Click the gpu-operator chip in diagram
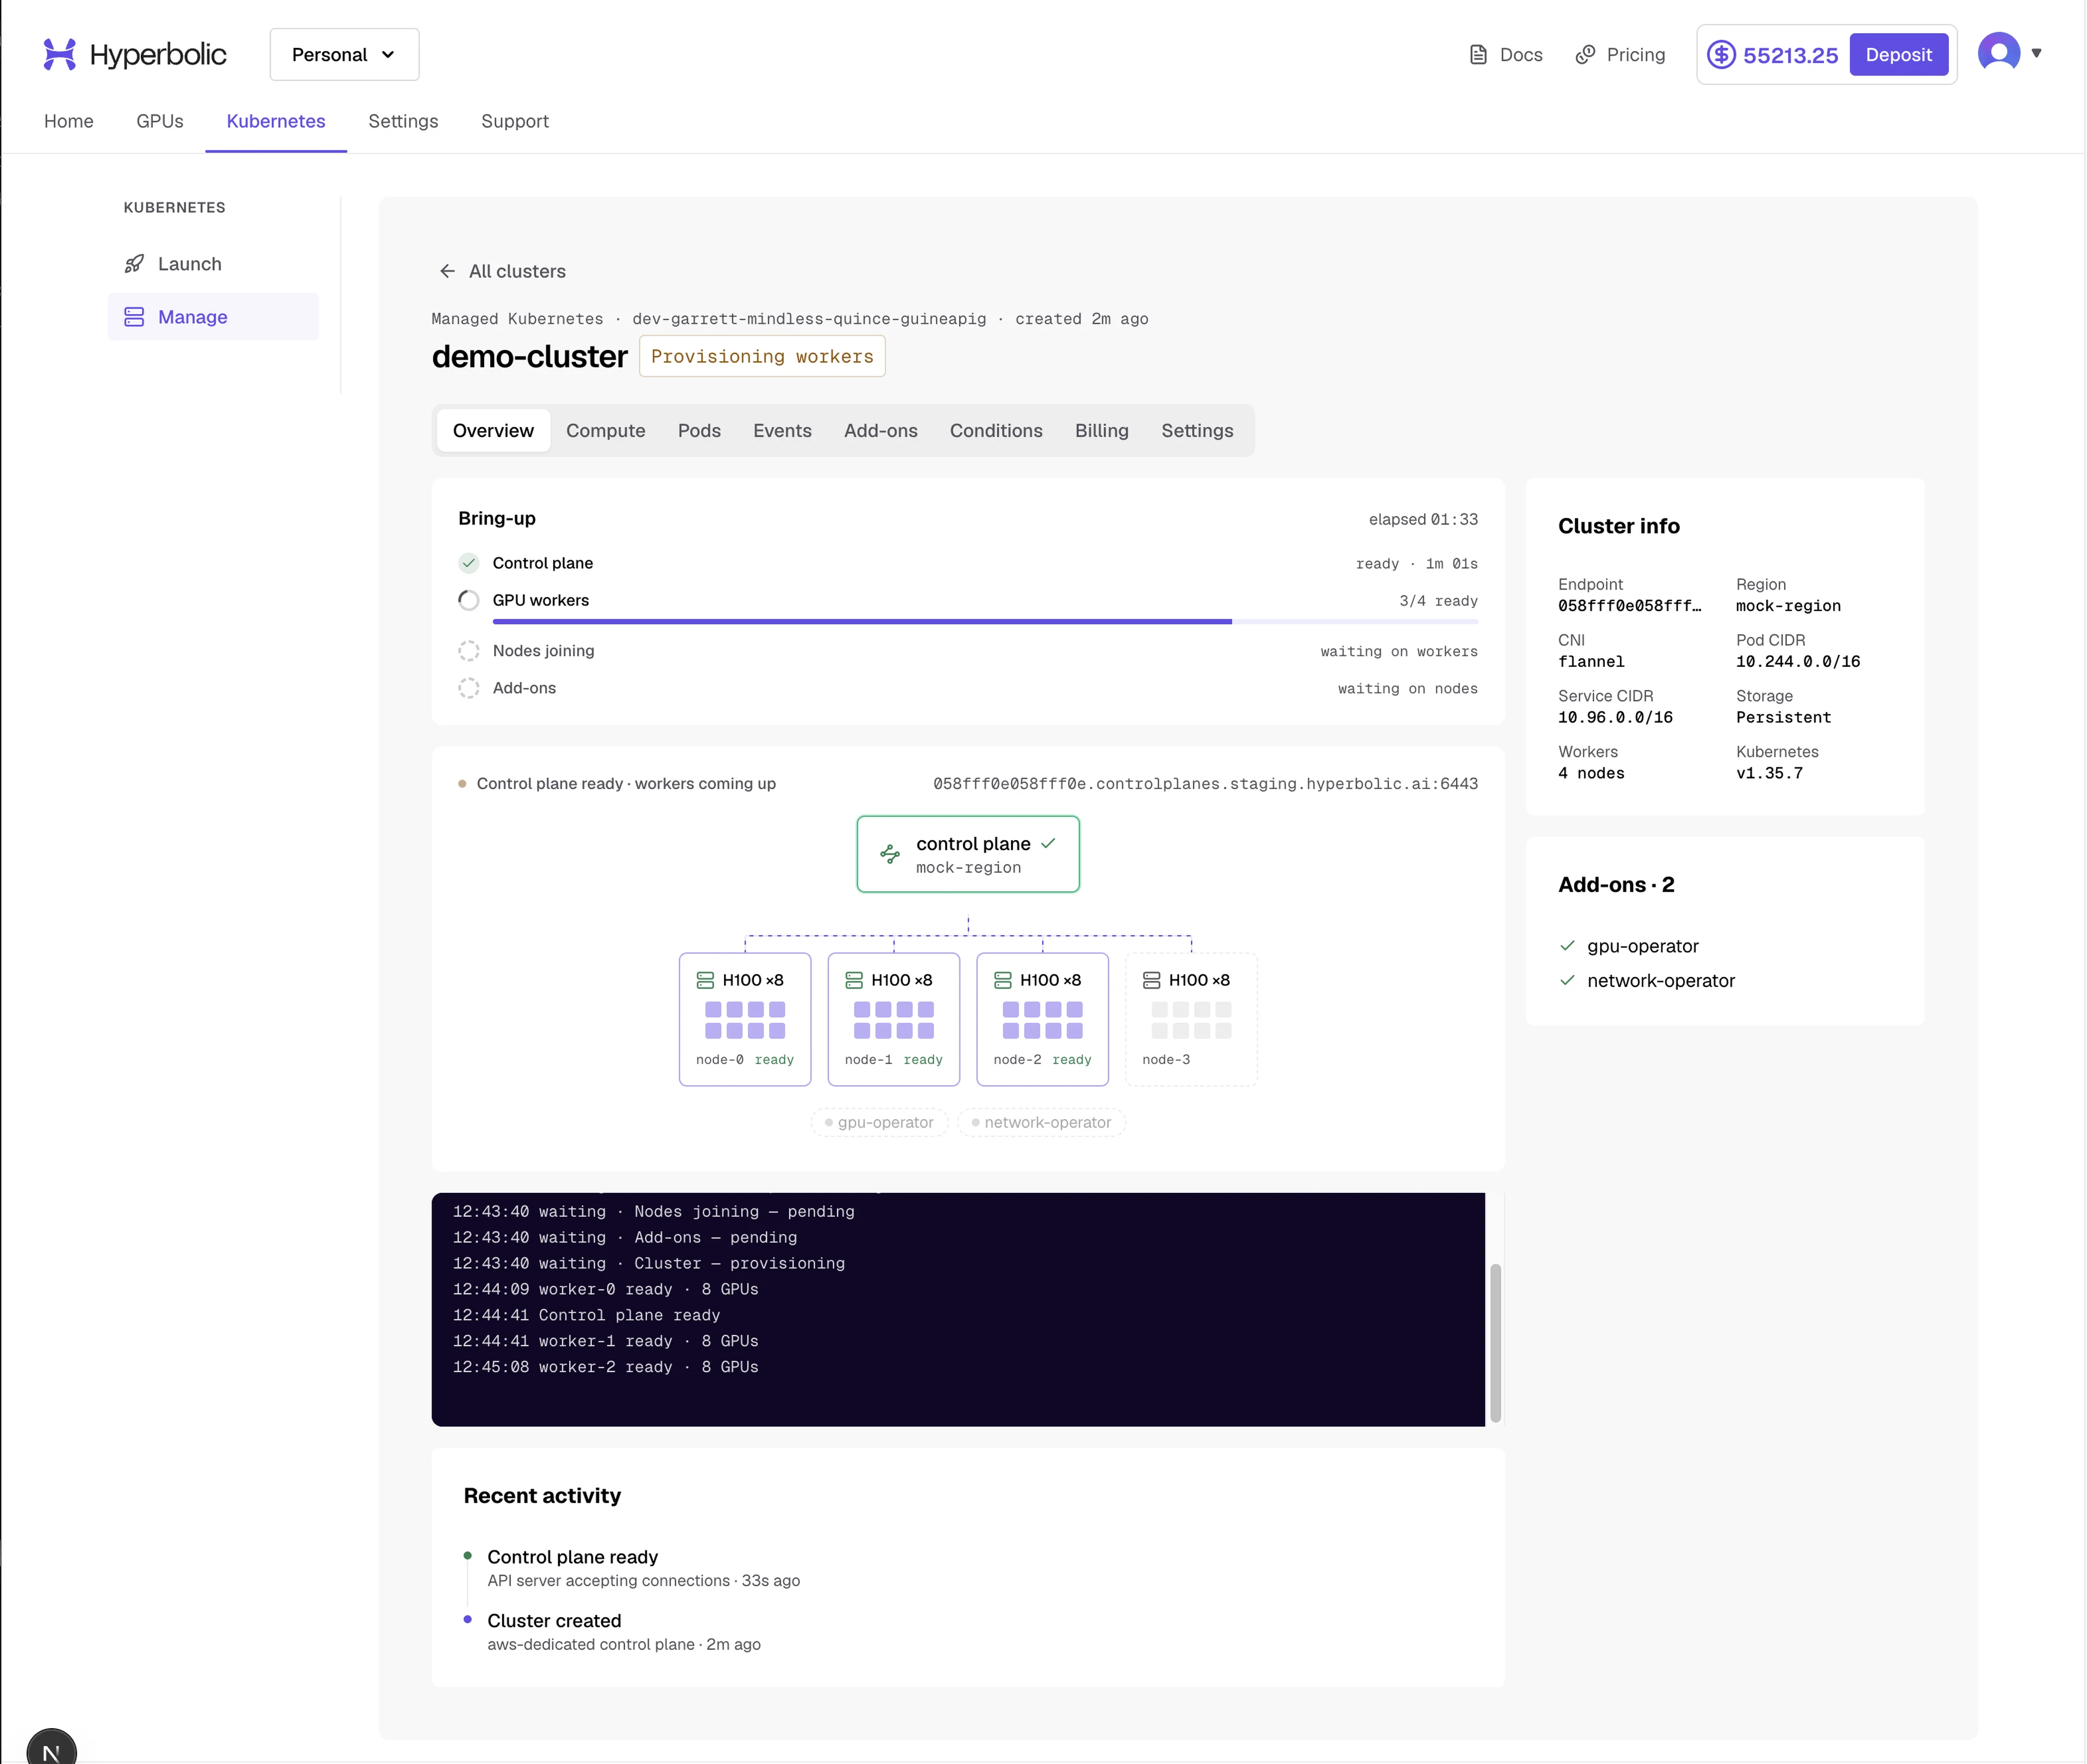Screen dimensions: 2087x1764 tap(879, 1122)
